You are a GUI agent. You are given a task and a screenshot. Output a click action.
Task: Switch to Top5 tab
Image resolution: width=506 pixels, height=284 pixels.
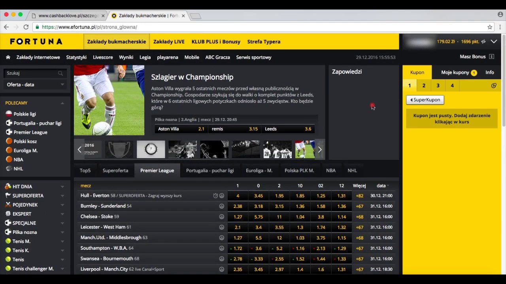pyautogui.click(x=85, y=170)
